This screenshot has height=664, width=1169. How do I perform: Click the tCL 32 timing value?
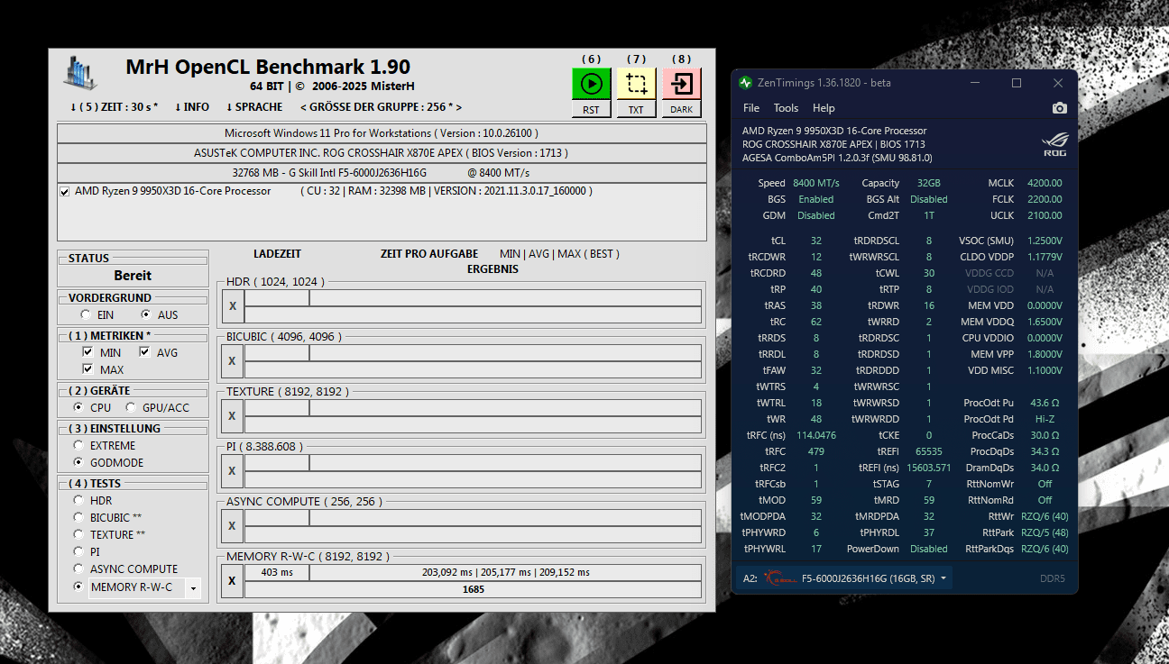816,241
